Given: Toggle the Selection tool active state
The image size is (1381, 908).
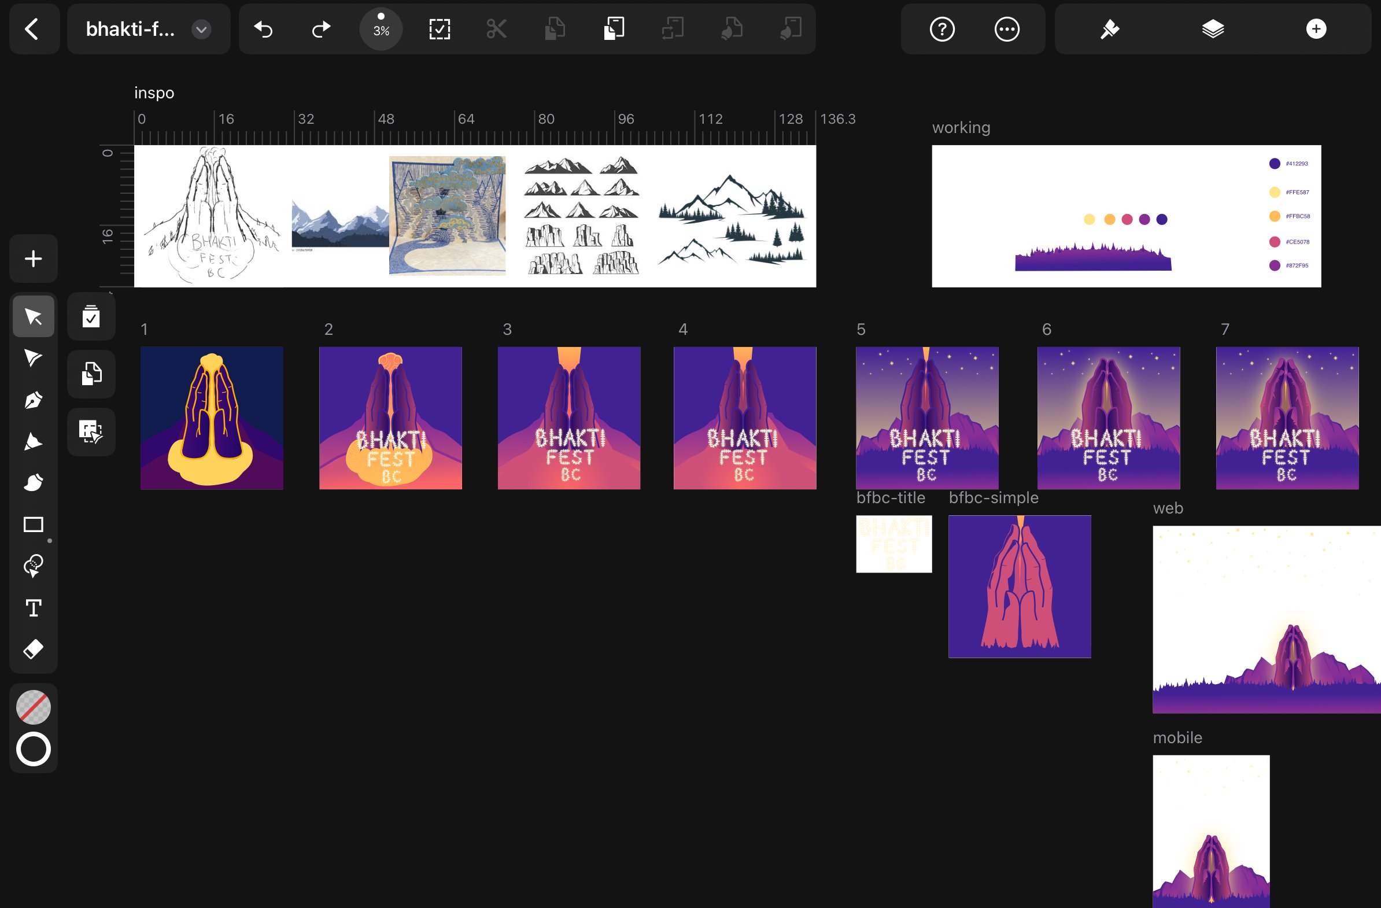Looking at the screenshot, I should (33, 317).
